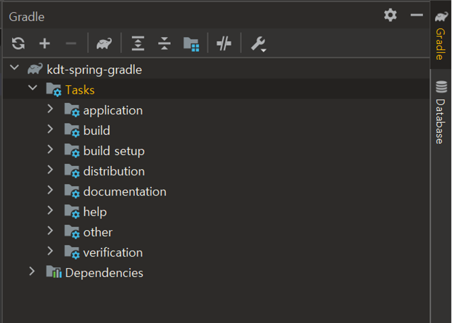Expand the help task group
The image size is (452, 323).
(x=50, y=211)
